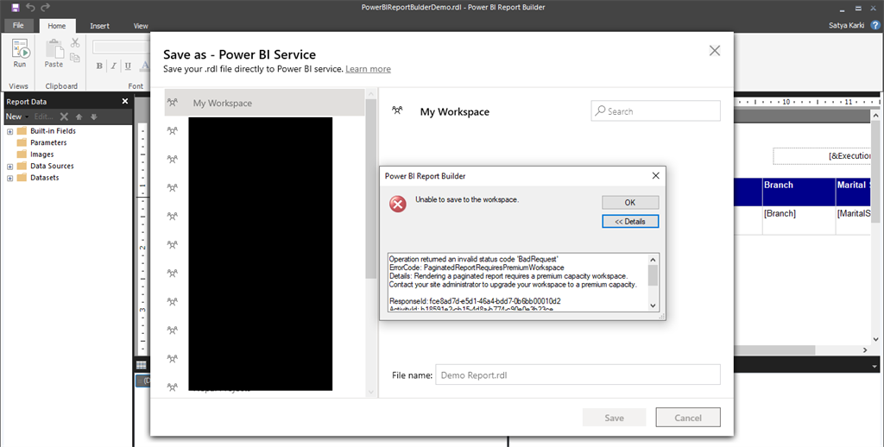Screen dimensions: 884x447
Task: Expand the Datasets node
Action: (x=9, y=178)
